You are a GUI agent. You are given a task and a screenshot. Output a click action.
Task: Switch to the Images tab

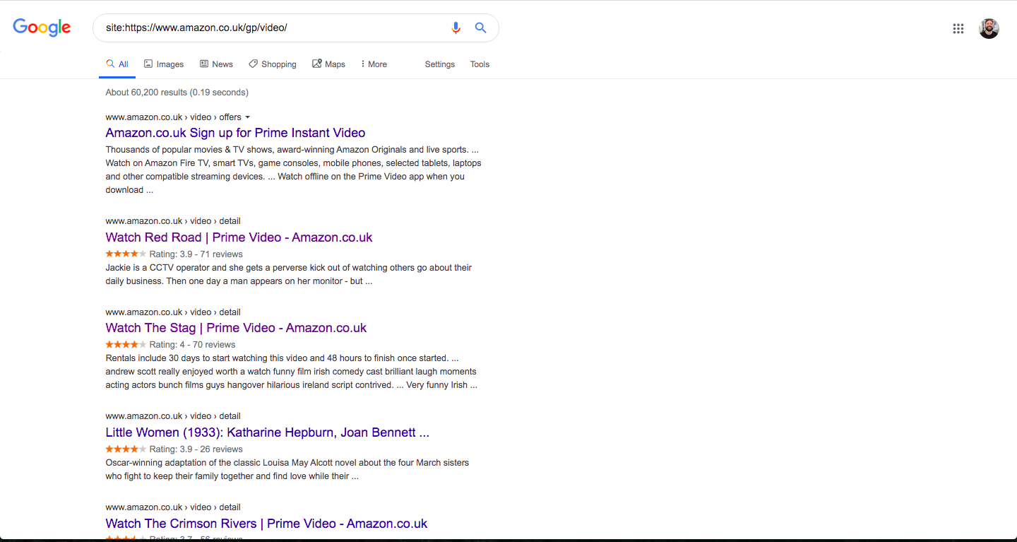pyautogui.click(x=164, y=64)
